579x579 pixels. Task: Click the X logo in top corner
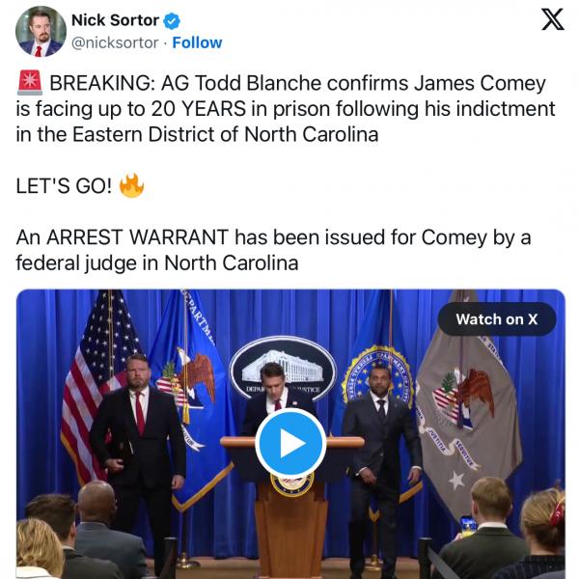click(552, 20)
